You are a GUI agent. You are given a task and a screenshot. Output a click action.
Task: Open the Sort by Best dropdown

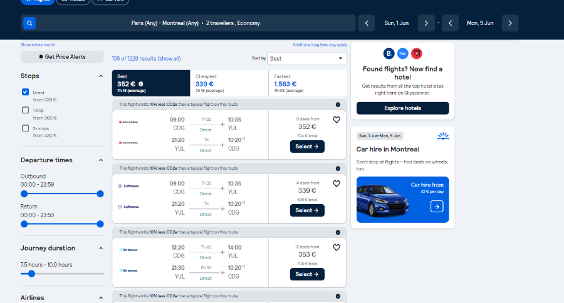pos(307,59)
